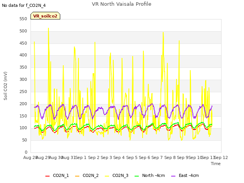Click the Sep 12 date tick label
Image resolution: width=244 pixels, height=183 pixels.
point(221,157)
